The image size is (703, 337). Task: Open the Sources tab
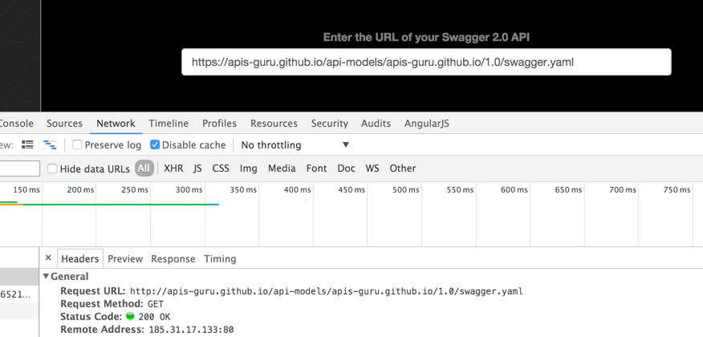(64, 124)
